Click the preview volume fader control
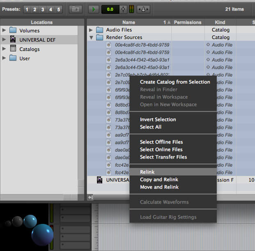The width and height of the screenshot is (255, 251). [x=123, y=9]
